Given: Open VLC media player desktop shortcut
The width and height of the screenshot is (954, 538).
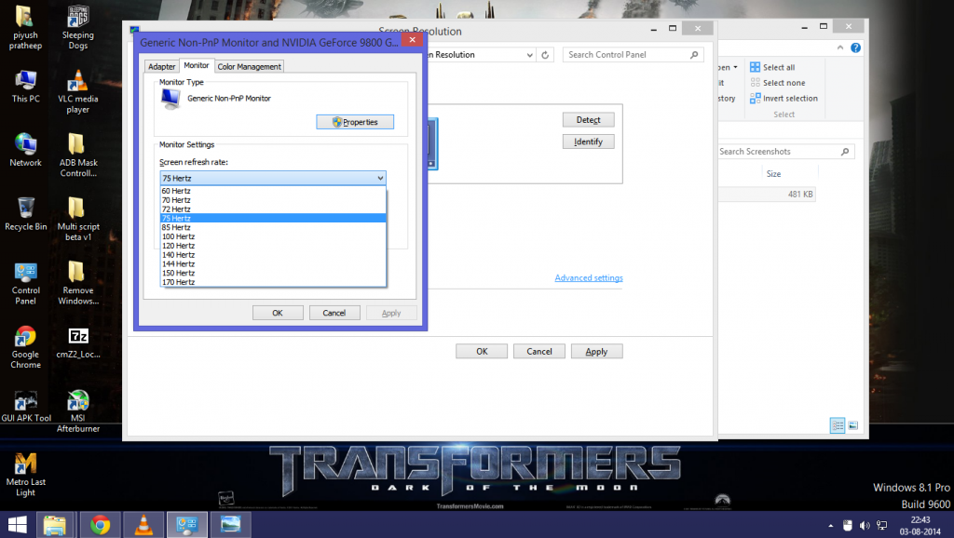Looking at the screenshot, I should pos(78,82).
